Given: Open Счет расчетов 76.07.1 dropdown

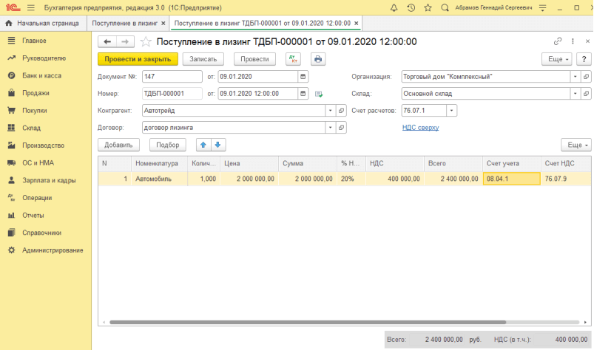Looking at the screenshot, I should pyautogui.click(x=451, y=110).
